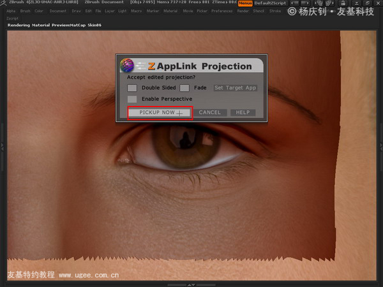This screenshot has width=383, height=287.
Task: Open the Render menu
Action: (243, 11)
